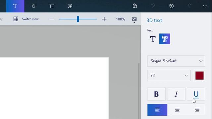Toggle Underline formatting
Screen dimensions: 212x119
tap(196, 94)
